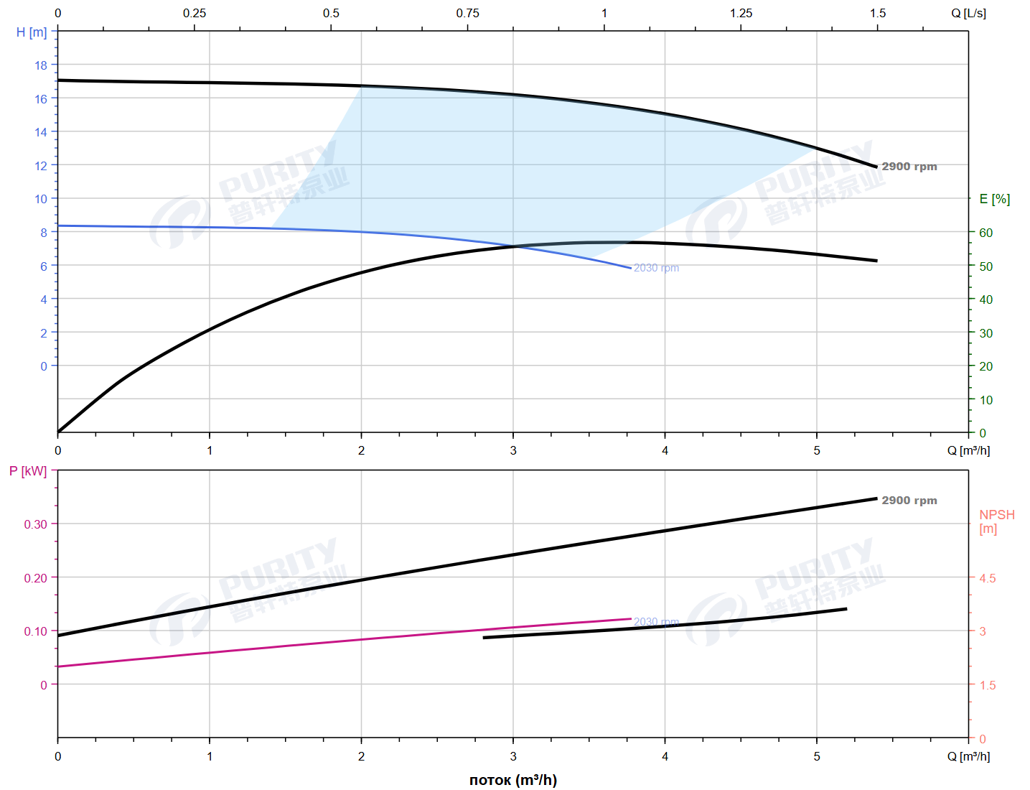Click the Q [m³/h] label under upper chart
Viewport: 1030px width, 790px height.
point(968,450)
